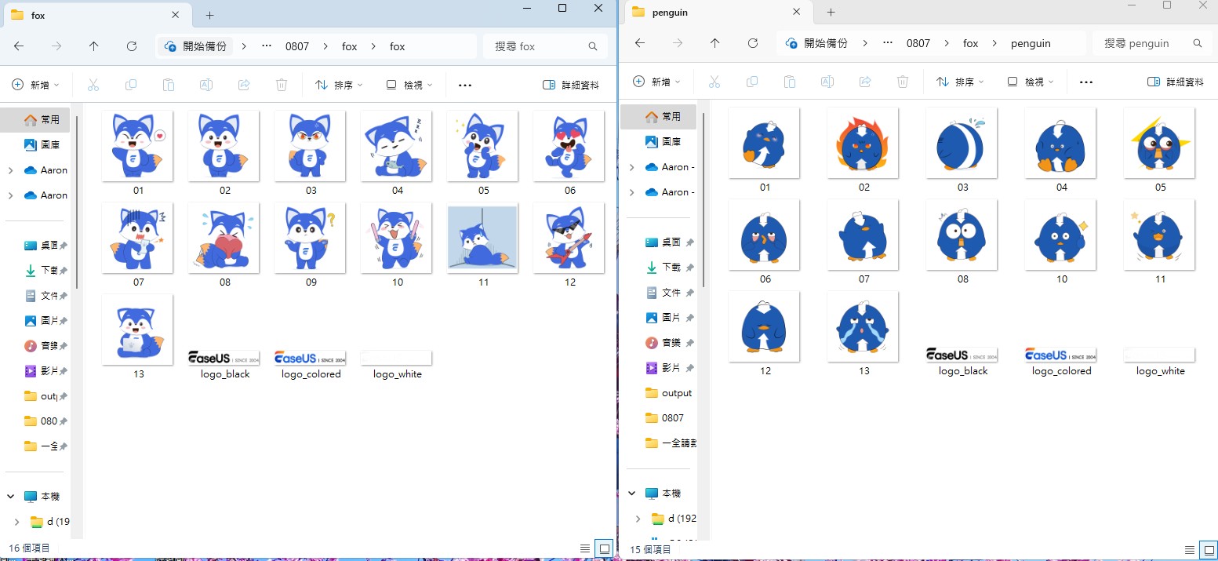Click the delete trash icon in fox window
Viewport: 1218px width, 561px height.
[282, 85]
